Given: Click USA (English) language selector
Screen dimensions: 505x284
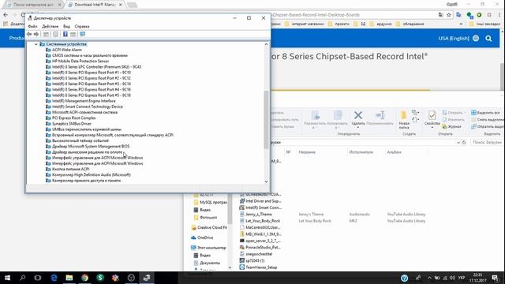Looking at the screenshot, I should tap(458, 39).
